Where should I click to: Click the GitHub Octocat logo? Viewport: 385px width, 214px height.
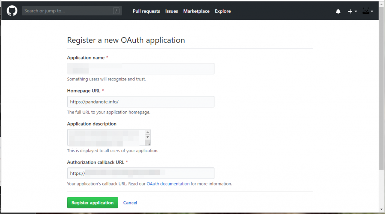click(12, 11)
